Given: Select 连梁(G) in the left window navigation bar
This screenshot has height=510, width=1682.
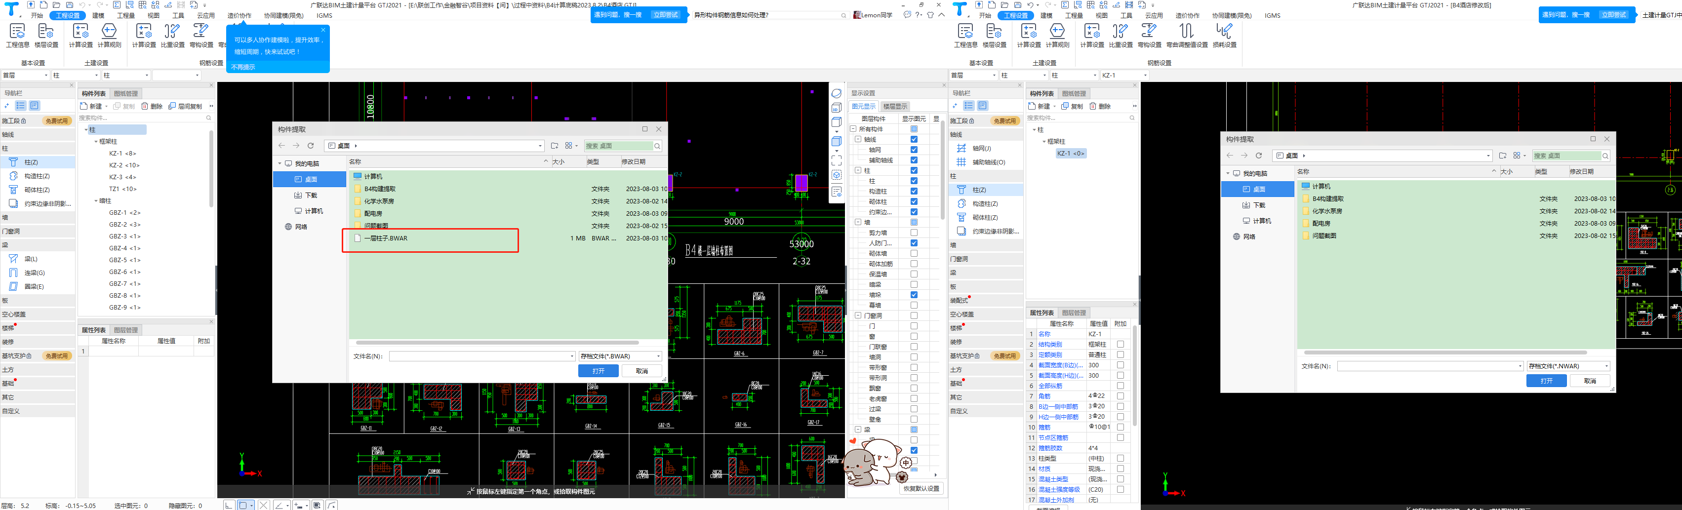Looking at the screenshot, I should (38, 273).
